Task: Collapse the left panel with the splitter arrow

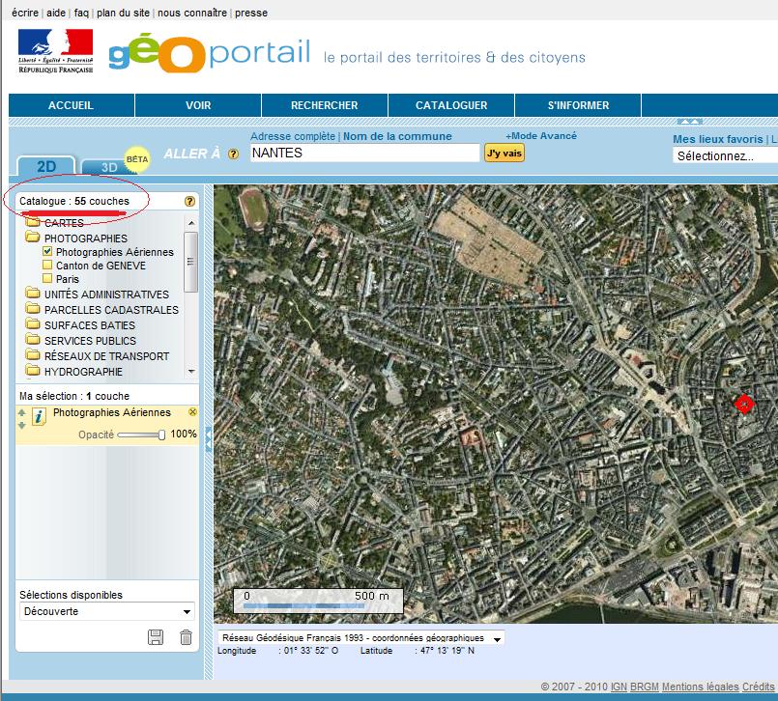Action: point(208,443)
